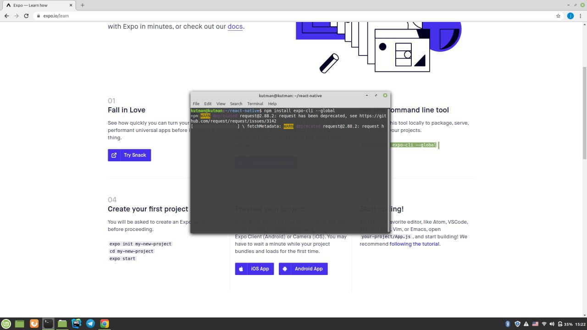This screenshot has height=330, width=587.
Task: Launch WebStorm from the taskbar
Action: [76, 324]
